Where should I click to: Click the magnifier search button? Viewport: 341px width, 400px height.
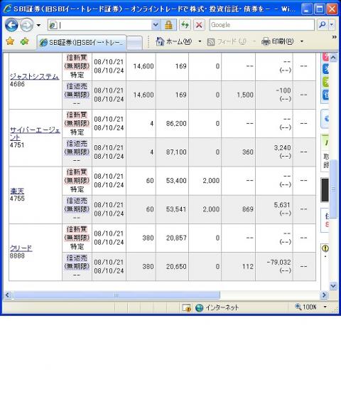click(322, 25)
